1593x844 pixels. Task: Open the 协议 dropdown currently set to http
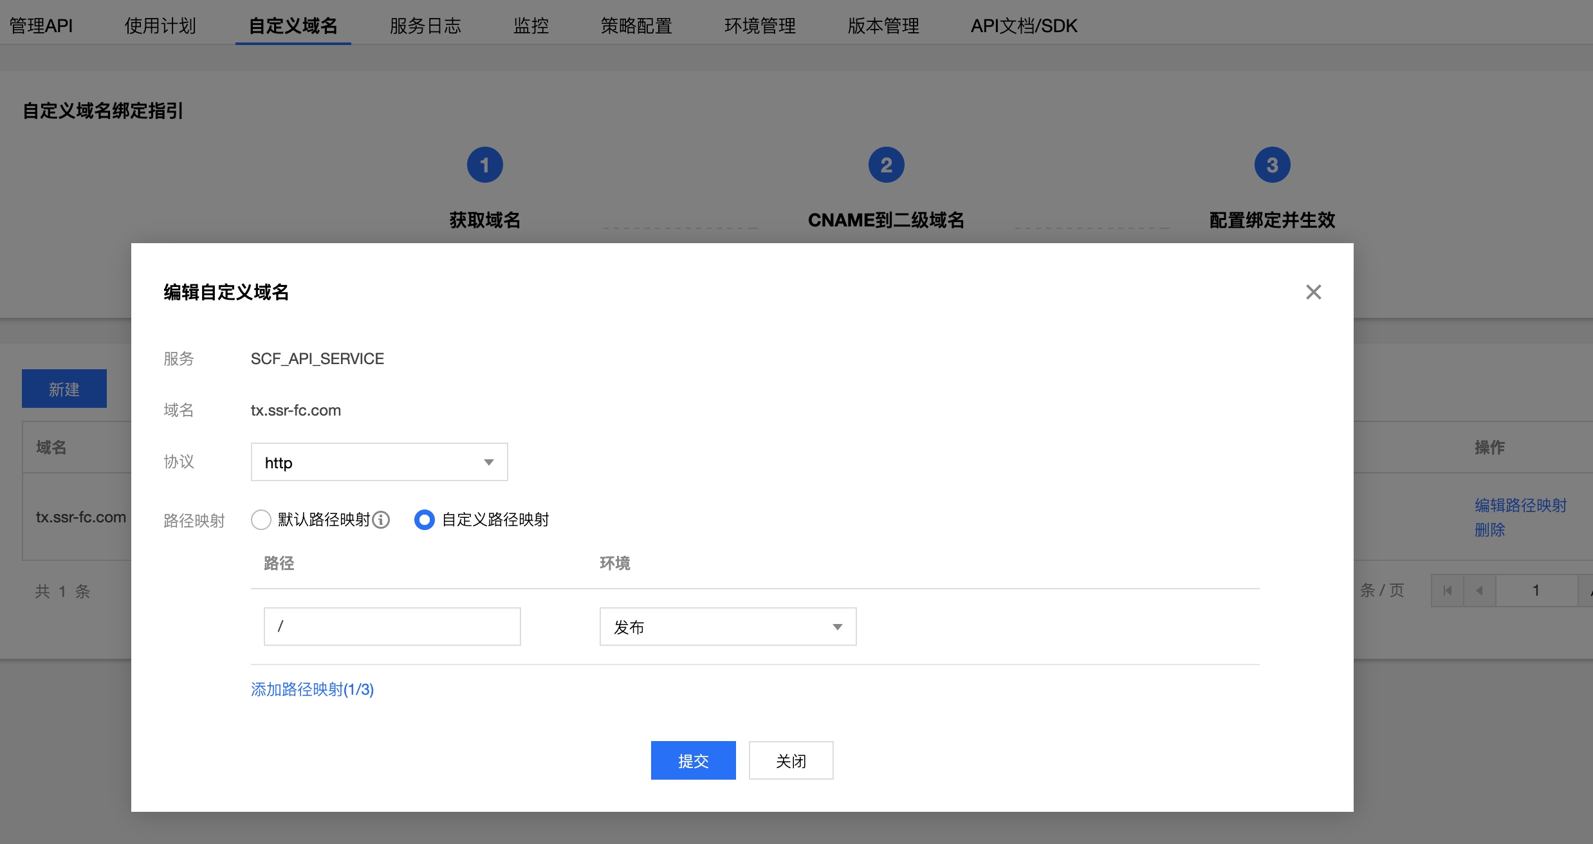[x=379, y=462]
